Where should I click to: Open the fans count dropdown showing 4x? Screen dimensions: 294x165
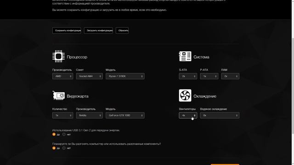click(x=188, y=115)
